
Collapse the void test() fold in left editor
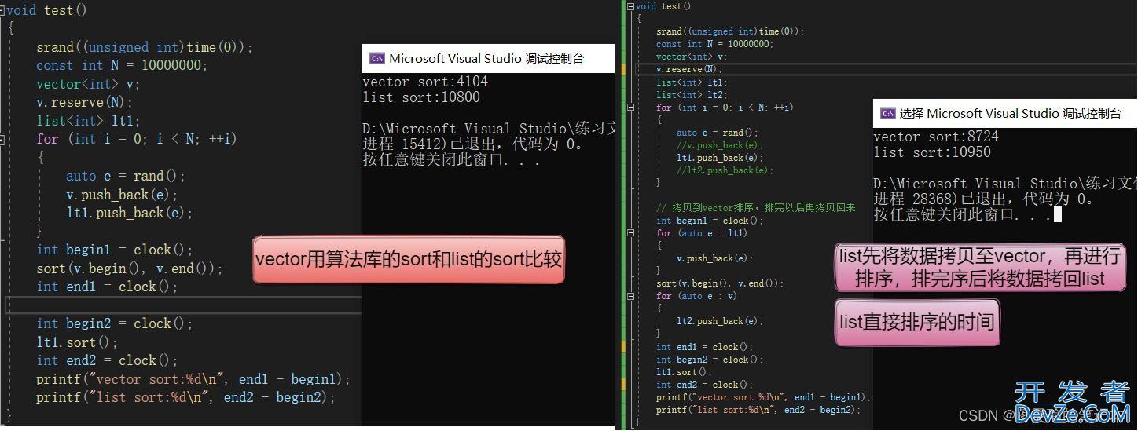point(2,11)
